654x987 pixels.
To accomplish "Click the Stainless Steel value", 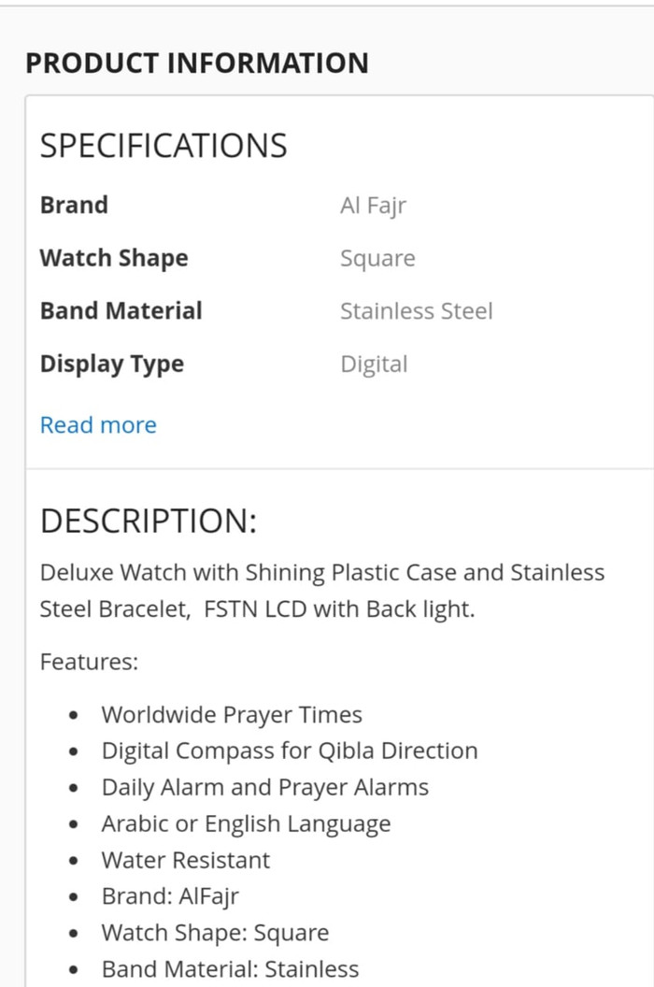I will pyautogui.click(x=417, y=311).
